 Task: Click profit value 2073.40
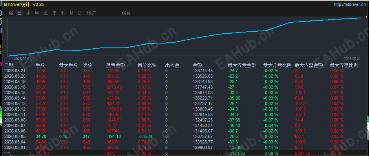click(x=114, y=87)
